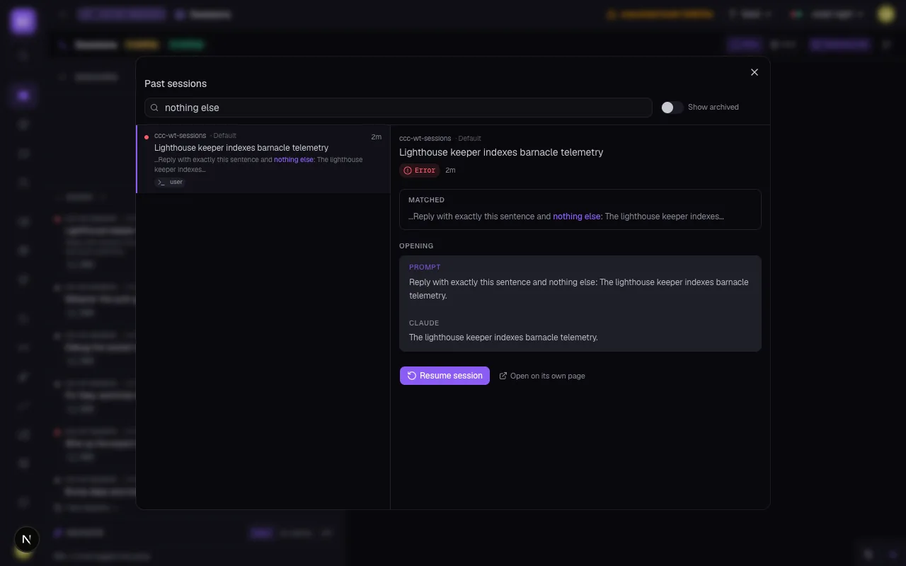Toggle the Show archived switch
Screen dimensions: 906x566
click(672, 108)
